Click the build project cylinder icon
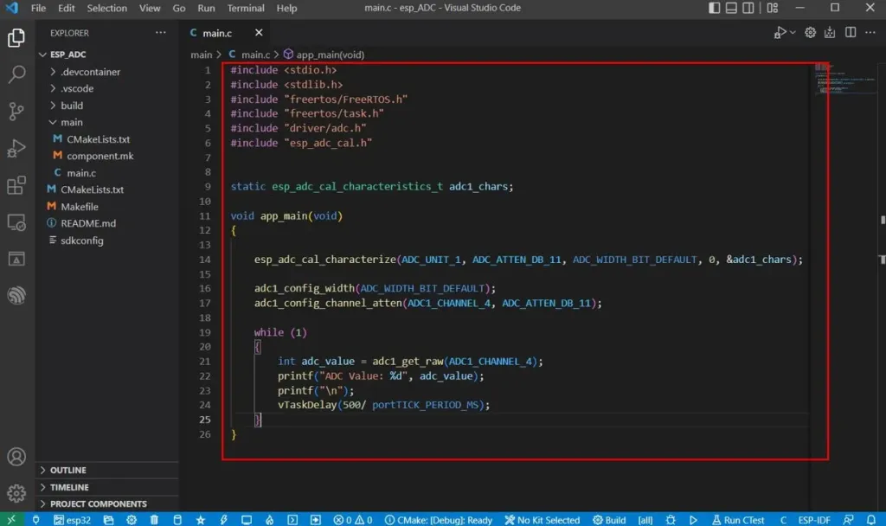886x526 pixels. click(x=177, y=520)
